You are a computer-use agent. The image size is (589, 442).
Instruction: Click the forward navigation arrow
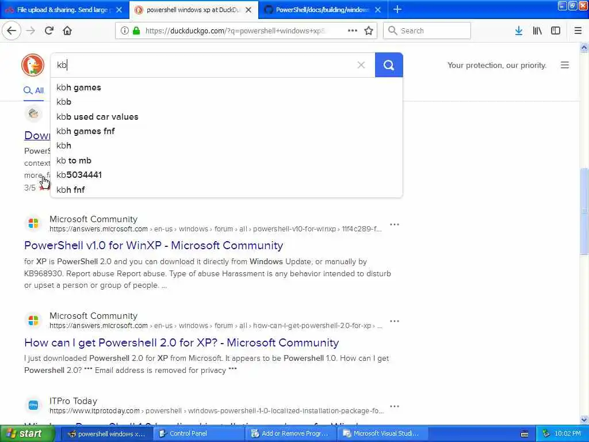pos(30,31)
